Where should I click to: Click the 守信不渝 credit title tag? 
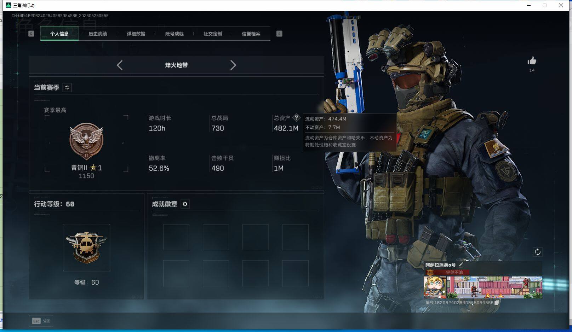(x=454, y=272)
